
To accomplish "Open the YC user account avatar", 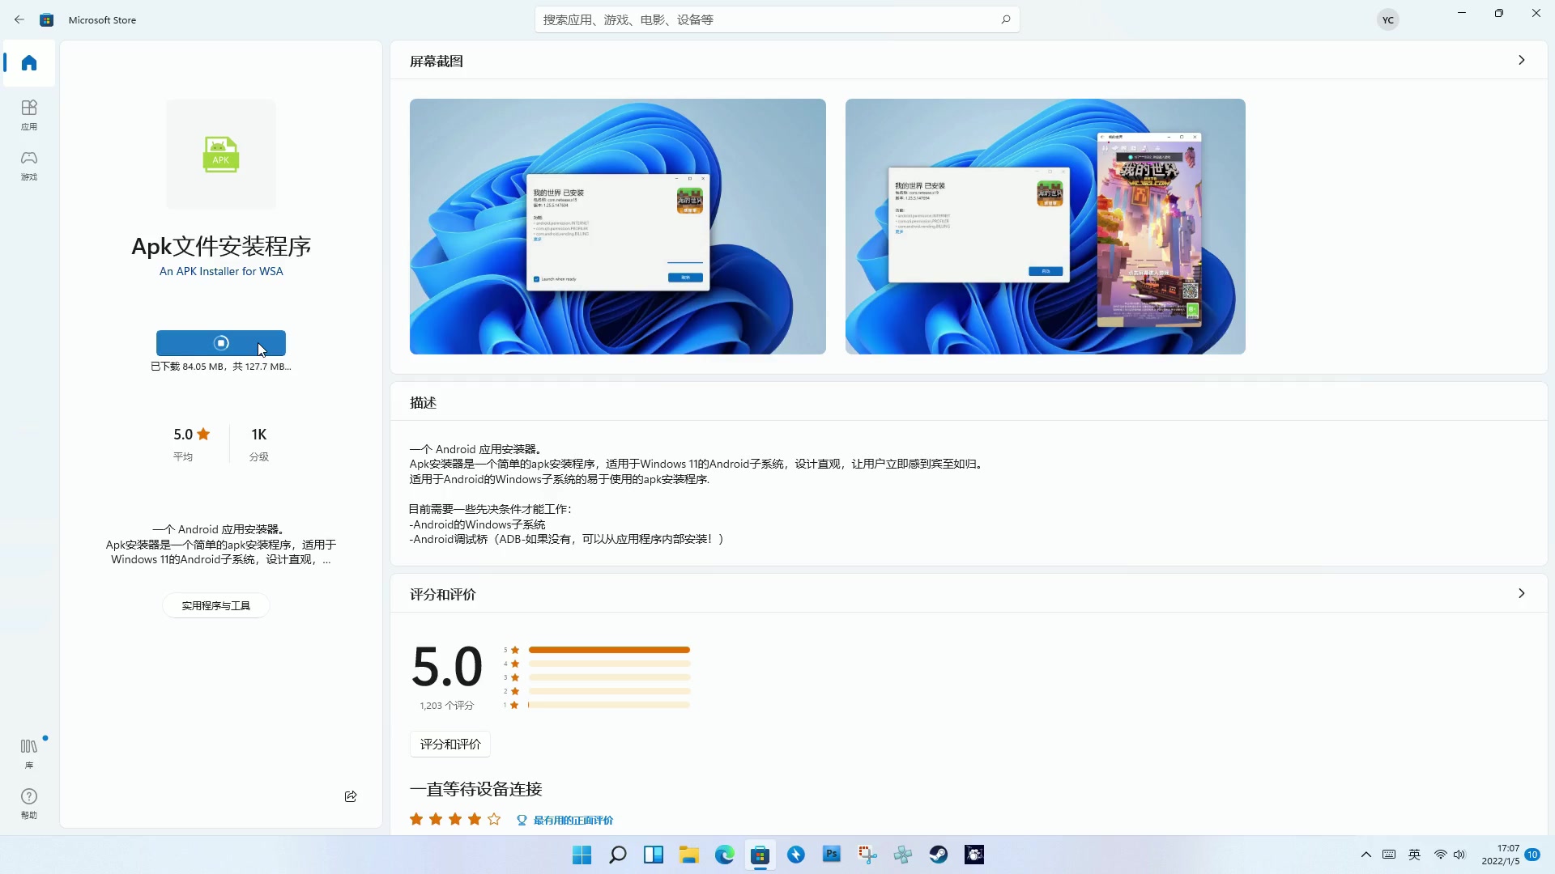I will (x=1388, y=20).
